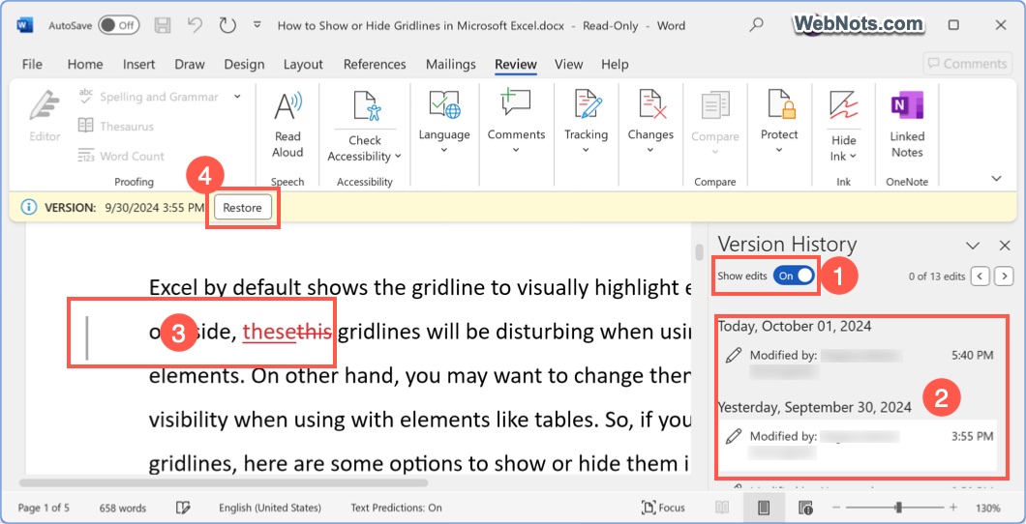
Task: Switch to the References tab
Action: (x=375, y=64)
